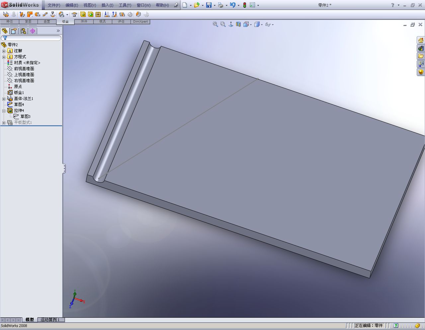Image resolution: width=425 pixels, height=330 pixels.
Task: Click the Closed Corner tool
Action: coord(61,14)
